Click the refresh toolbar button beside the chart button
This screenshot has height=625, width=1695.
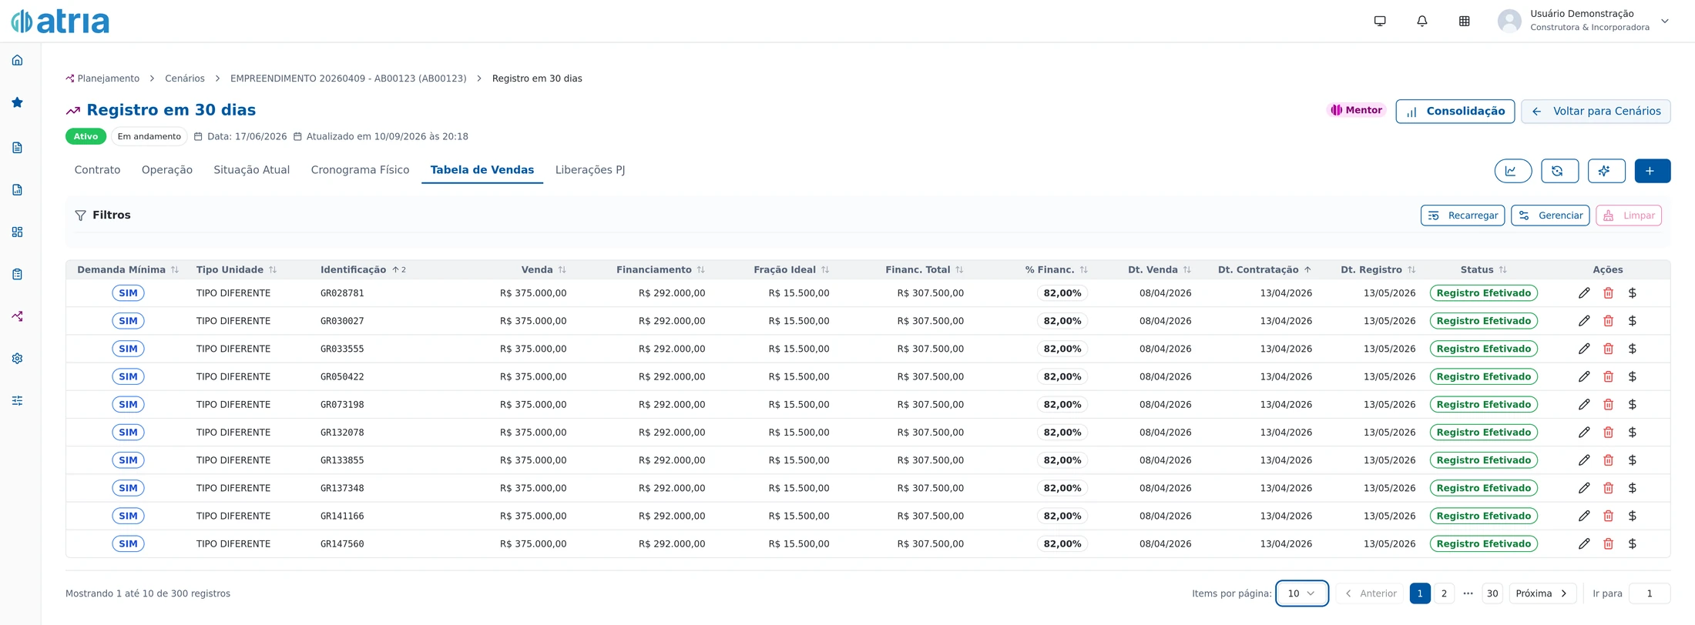click(x=1559, y=171)
